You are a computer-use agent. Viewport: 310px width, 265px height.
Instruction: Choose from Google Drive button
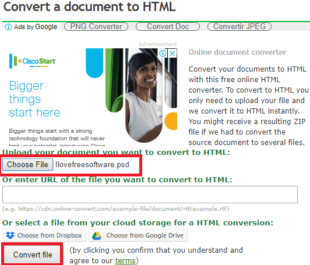(138, 235)
